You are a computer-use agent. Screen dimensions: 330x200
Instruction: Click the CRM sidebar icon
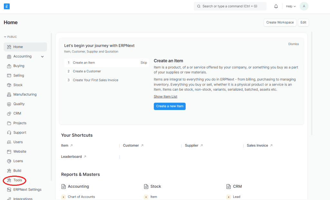point(9,114)
